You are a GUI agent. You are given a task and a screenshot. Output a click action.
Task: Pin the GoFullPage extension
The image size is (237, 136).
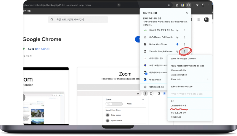click(x=177, y=37)
